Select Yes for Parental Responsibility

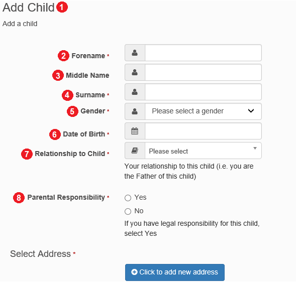128,198
